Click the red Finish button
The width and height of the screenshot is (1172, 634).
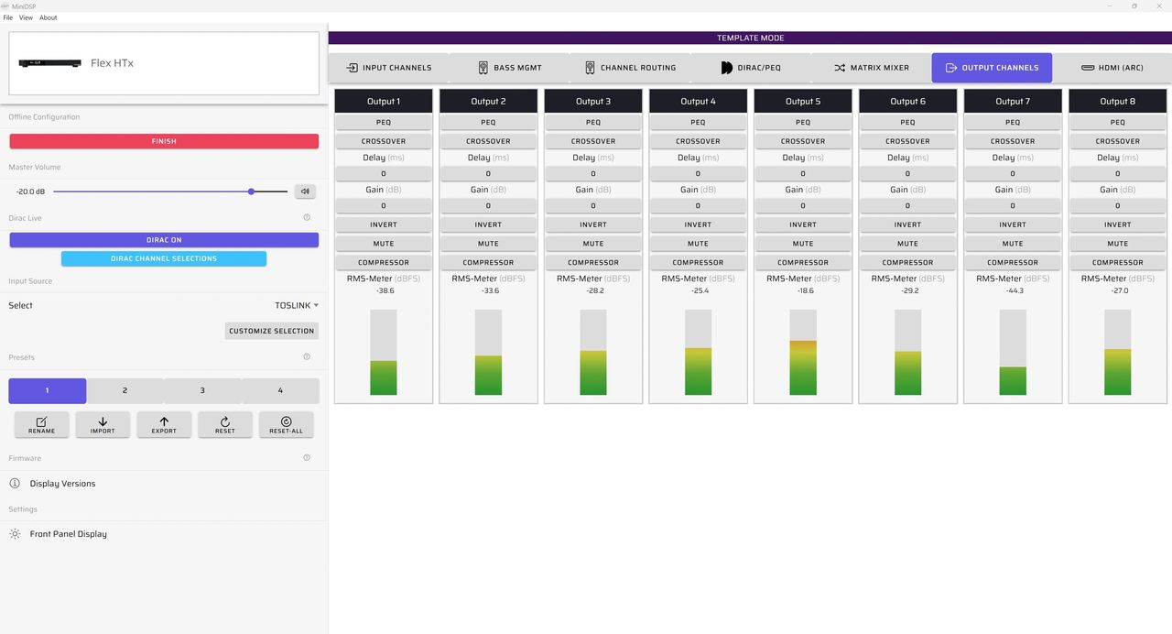pos(164,141)
